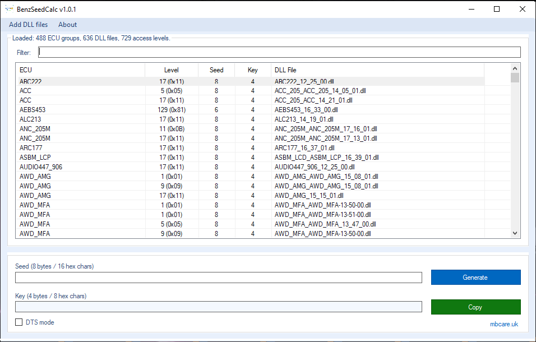Click the Loaded ECU groups status text
The height and width of the screenshot is (342, 536).
tap(91, 38)
